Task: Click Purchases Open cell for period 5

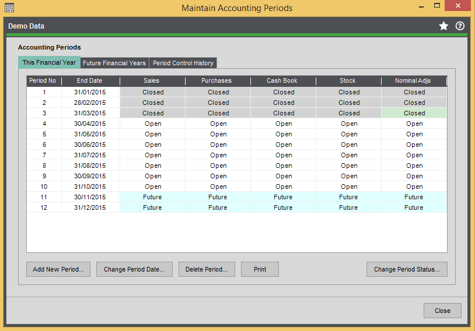Action: (218, 135)
